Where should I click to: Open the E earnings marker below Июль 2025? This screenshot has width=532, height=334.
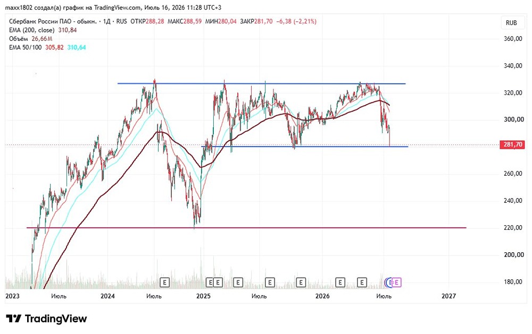click(270, 282)
